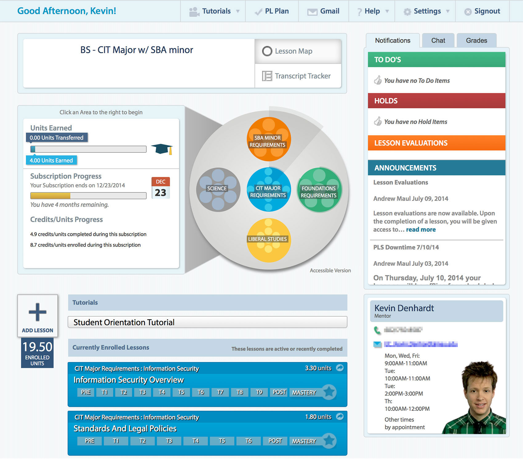Image resolution: width=523 pixels, height=459 pixels.
Task: Click the mentor phone icon
Action: click(x=377, y=330)
